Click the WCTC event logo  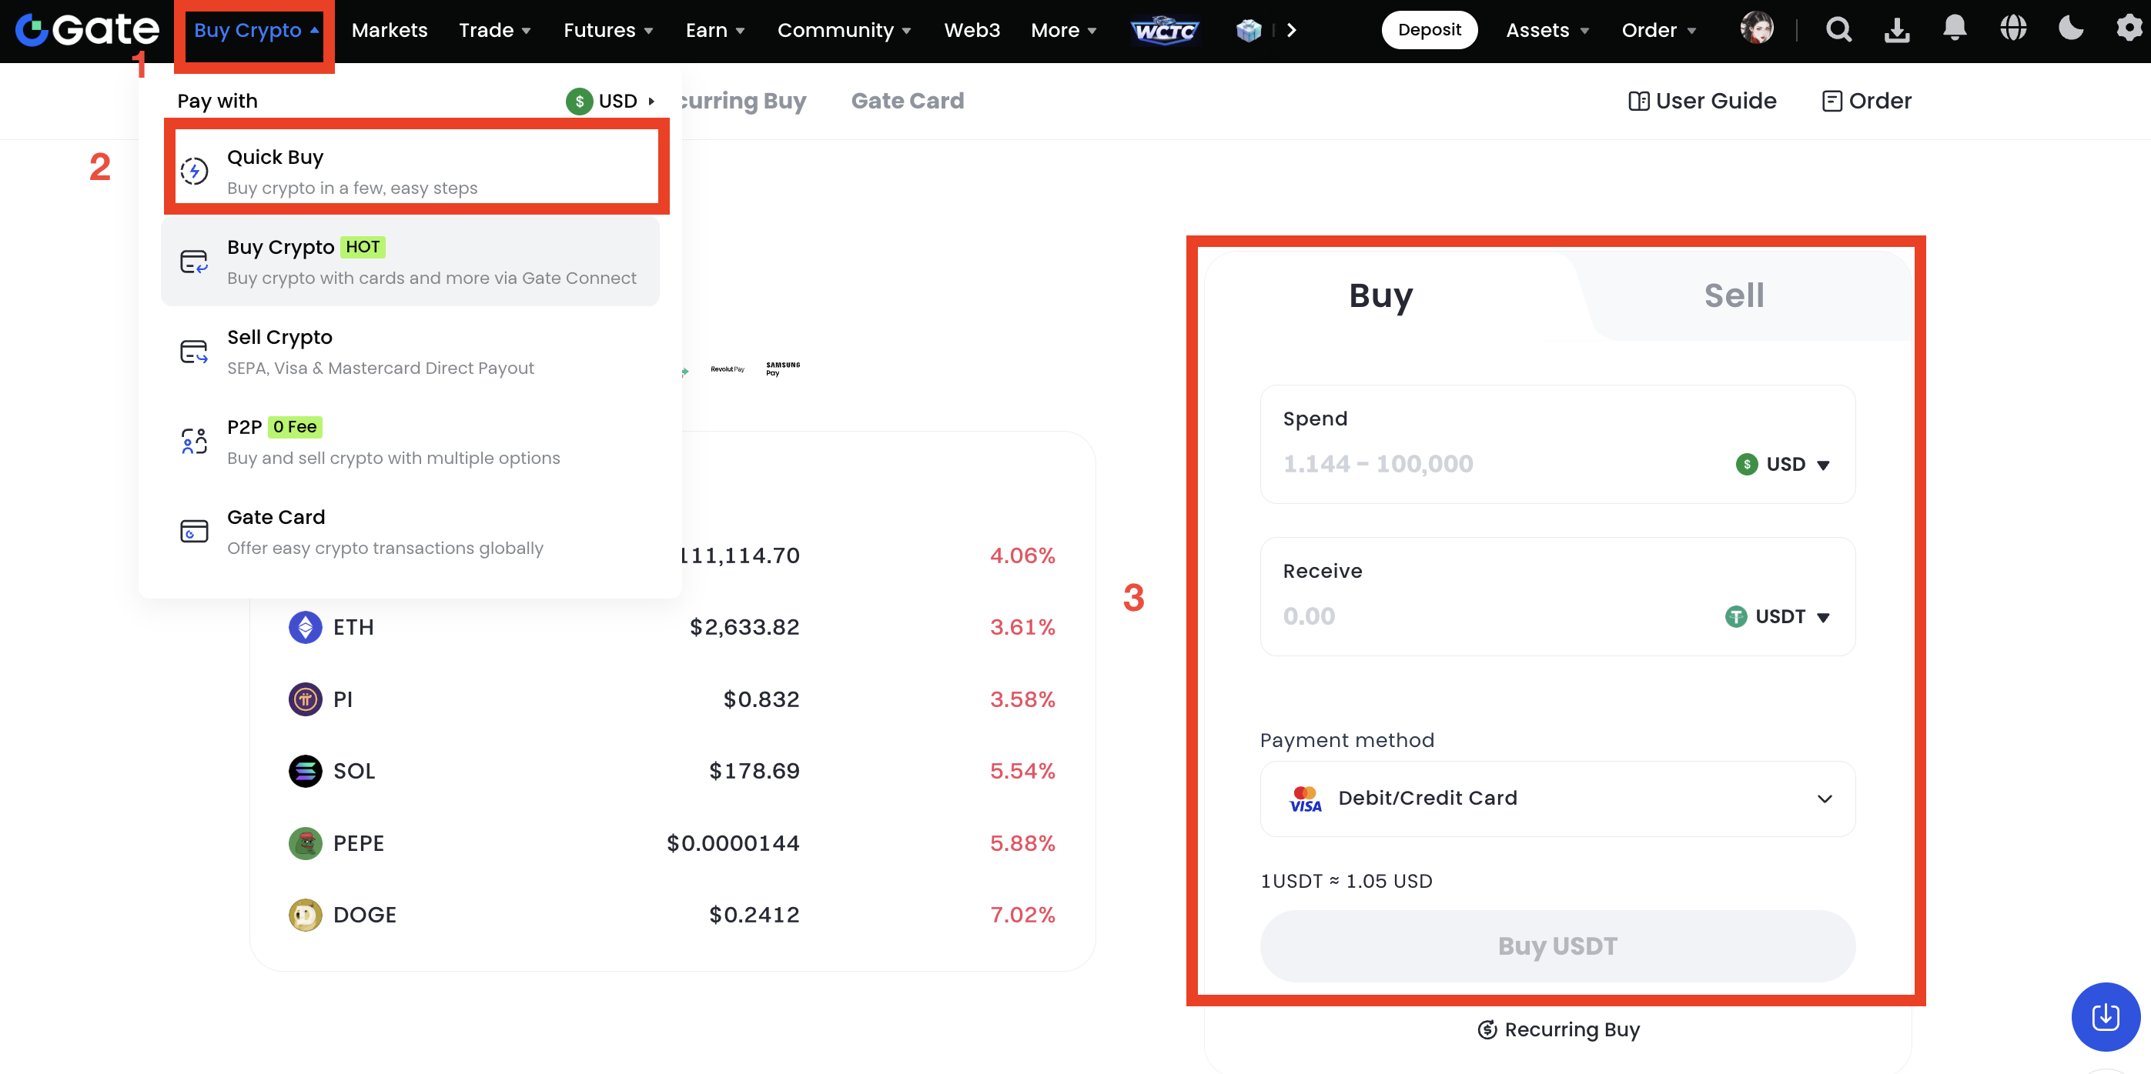click(x=1164, y=30)
